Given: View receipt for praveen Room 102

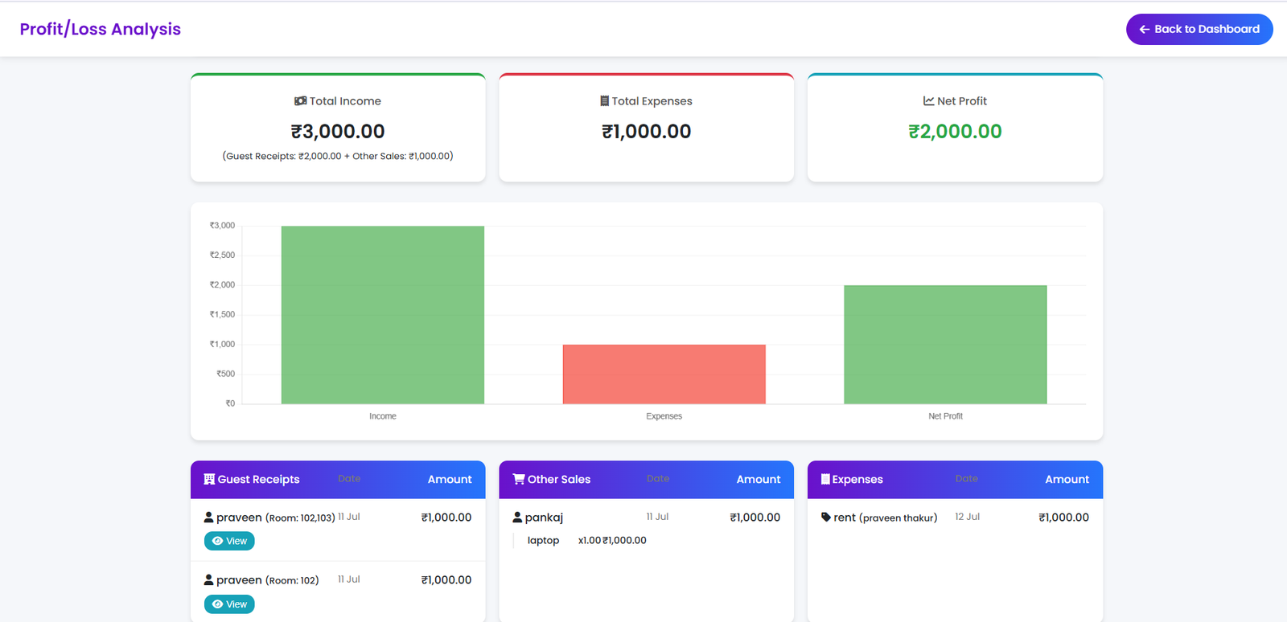Looking at the screenshot, I should [x=229, y=604].
